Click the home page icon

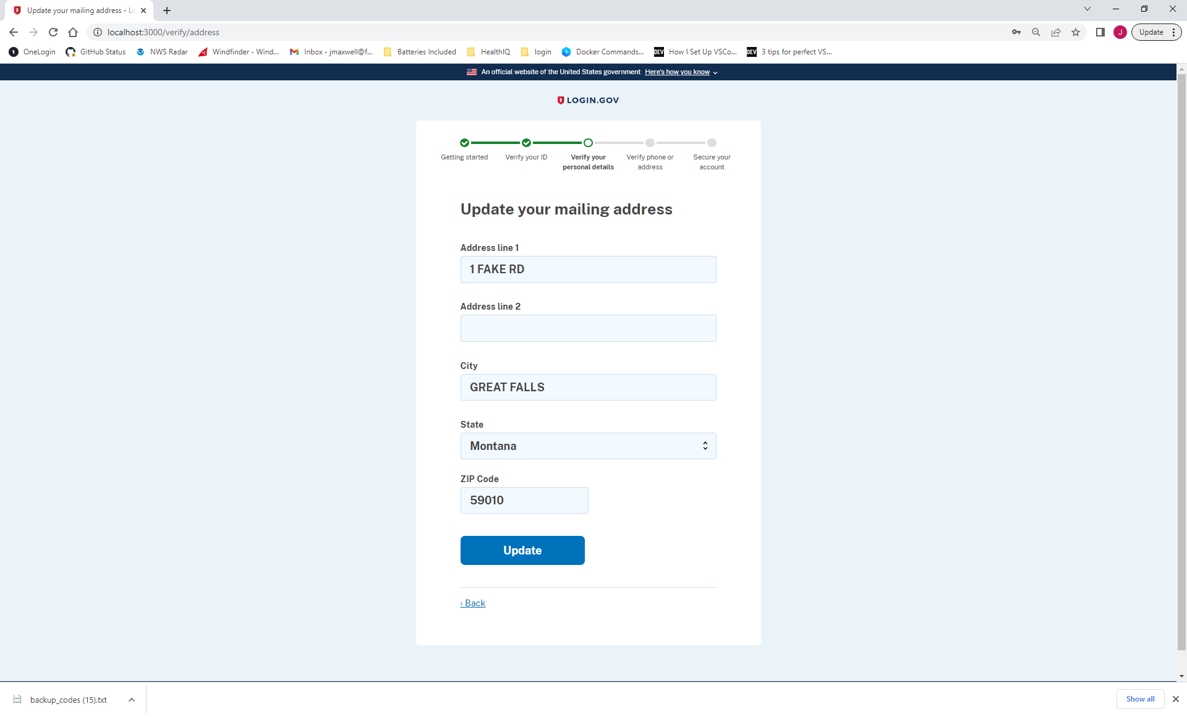pos(73,32)
